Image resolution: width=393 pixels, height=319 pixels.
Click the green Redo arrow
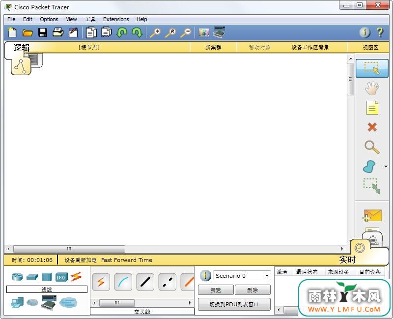pyautogui.click(x=138, y=32)
